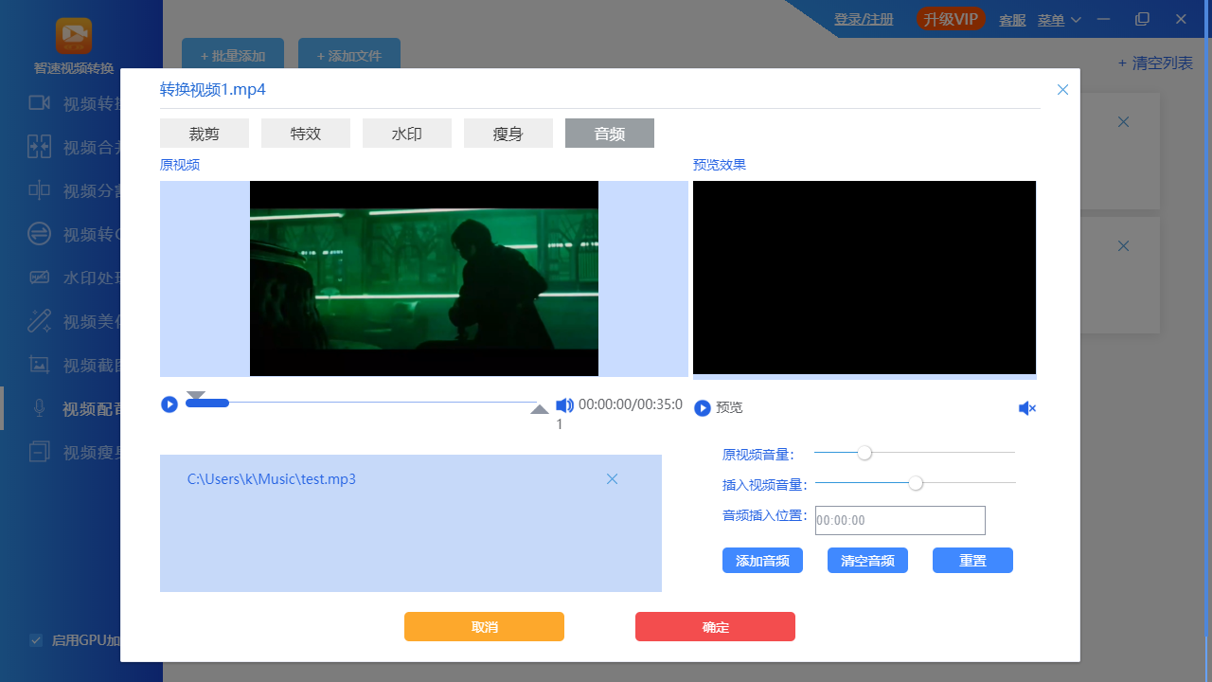Switch to the 特效 tab
This screenshot has width=1212, height=682.
305,133
